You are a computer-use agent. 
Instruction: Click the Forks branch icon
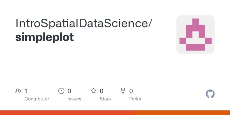pyautogui.click(x=123, y=91)
